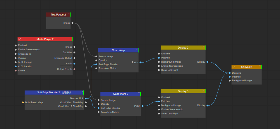Screen dimensions: 280x129
Task: Select the Quad Warp 2 node header
Action: (120, 94)
